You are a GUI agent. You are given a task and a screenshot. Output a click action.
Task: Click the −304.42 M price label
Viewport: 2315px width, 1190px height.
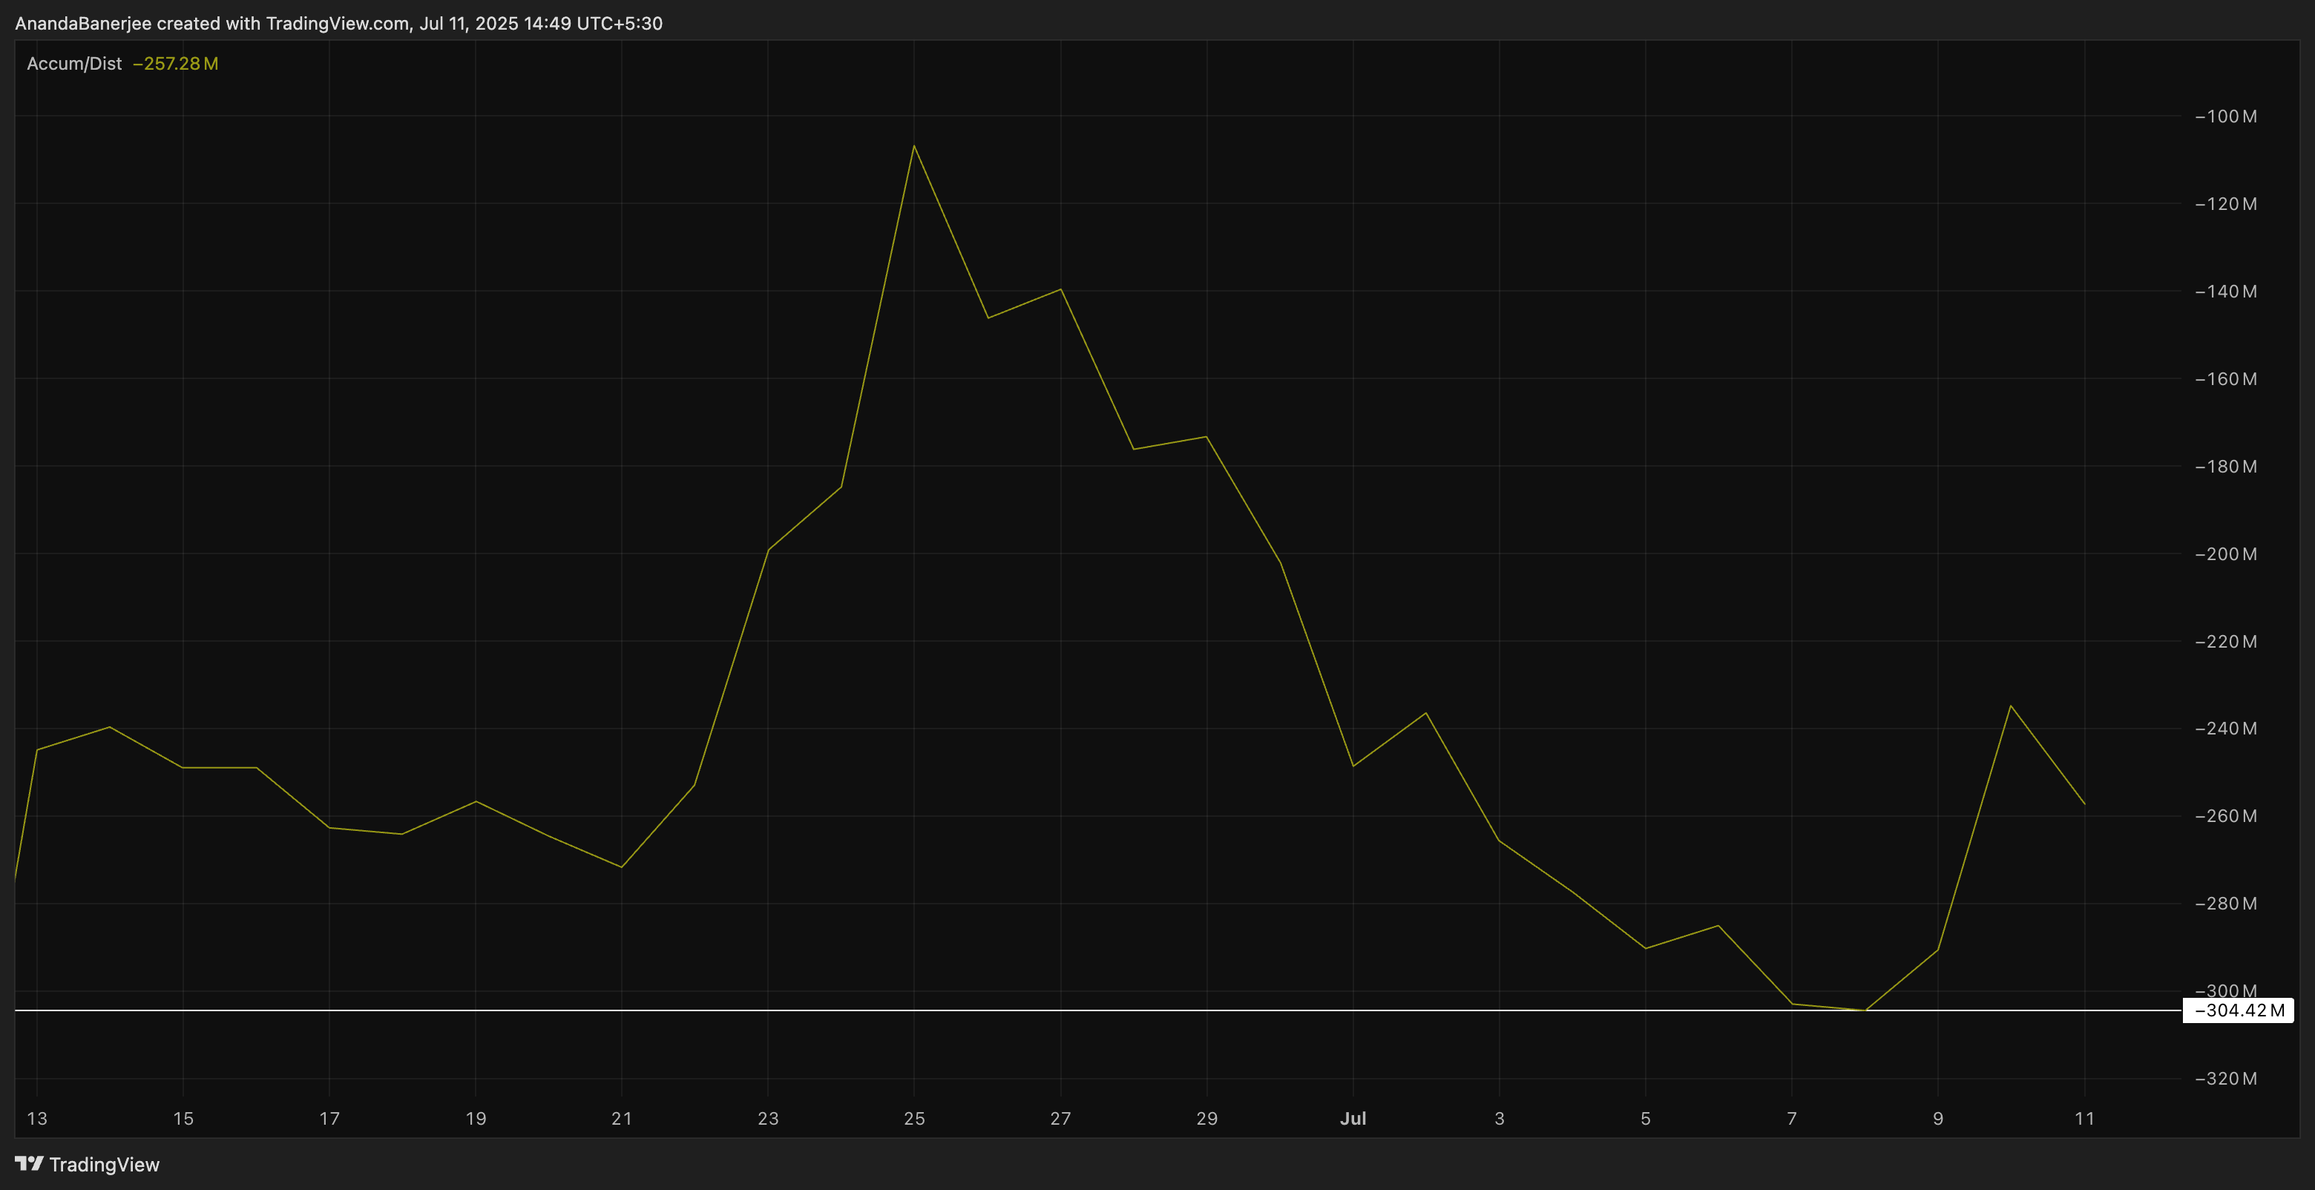coord(2239,1010)
